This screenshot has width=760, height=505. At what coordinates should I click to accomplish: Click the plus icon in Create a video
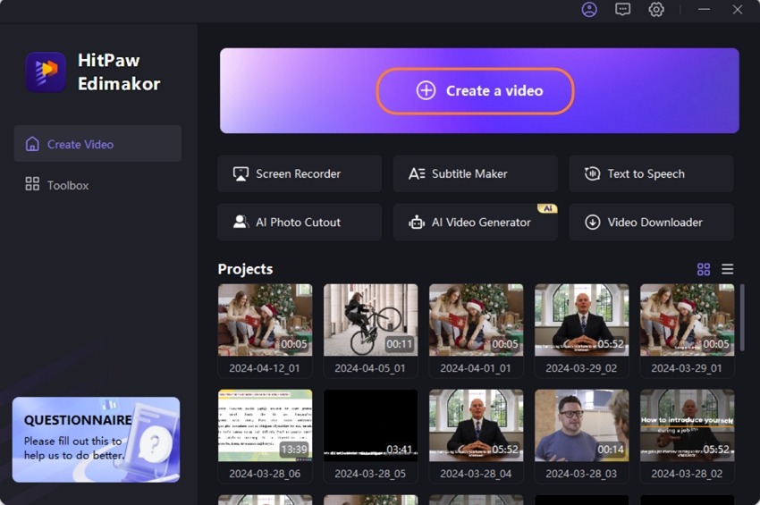coord(426,90)
